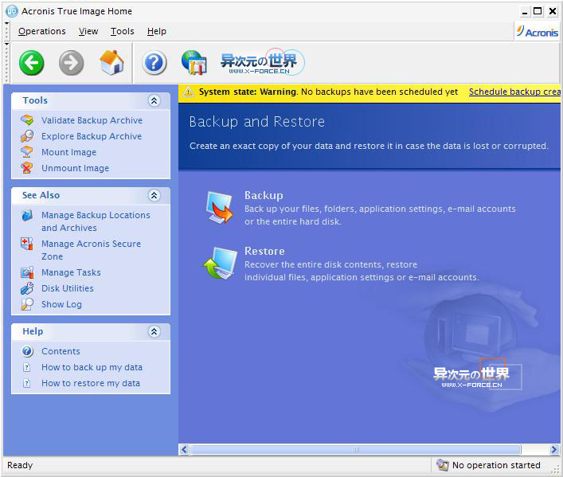The image size is (563, 477).
Task: Click the globe web icon in toolbar
Action: click(194, 62)
